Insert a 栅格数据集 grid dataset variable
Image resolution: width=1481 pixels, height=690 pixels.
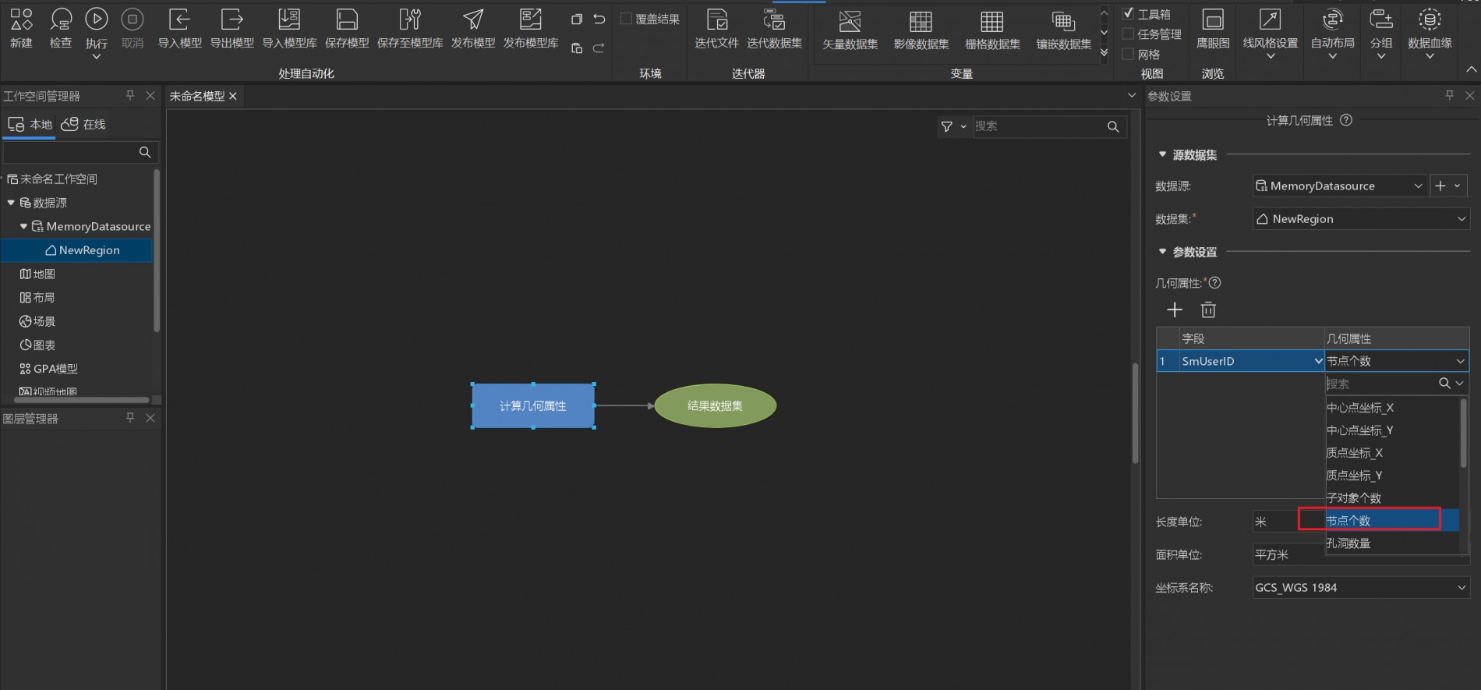click(992, 31)
